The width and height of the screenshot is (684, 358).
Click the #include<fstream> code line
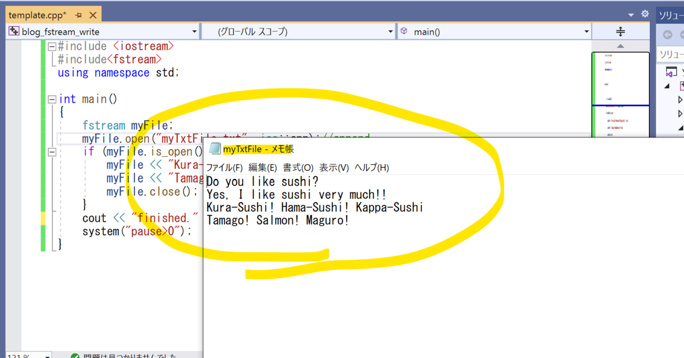point(110,59)
